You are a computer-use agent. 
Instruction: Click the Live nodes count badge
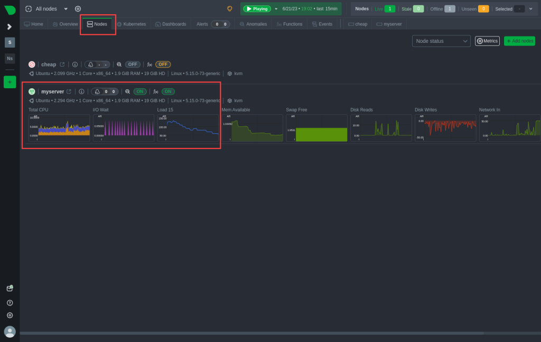pyautogui.click(x=389, y=9)
